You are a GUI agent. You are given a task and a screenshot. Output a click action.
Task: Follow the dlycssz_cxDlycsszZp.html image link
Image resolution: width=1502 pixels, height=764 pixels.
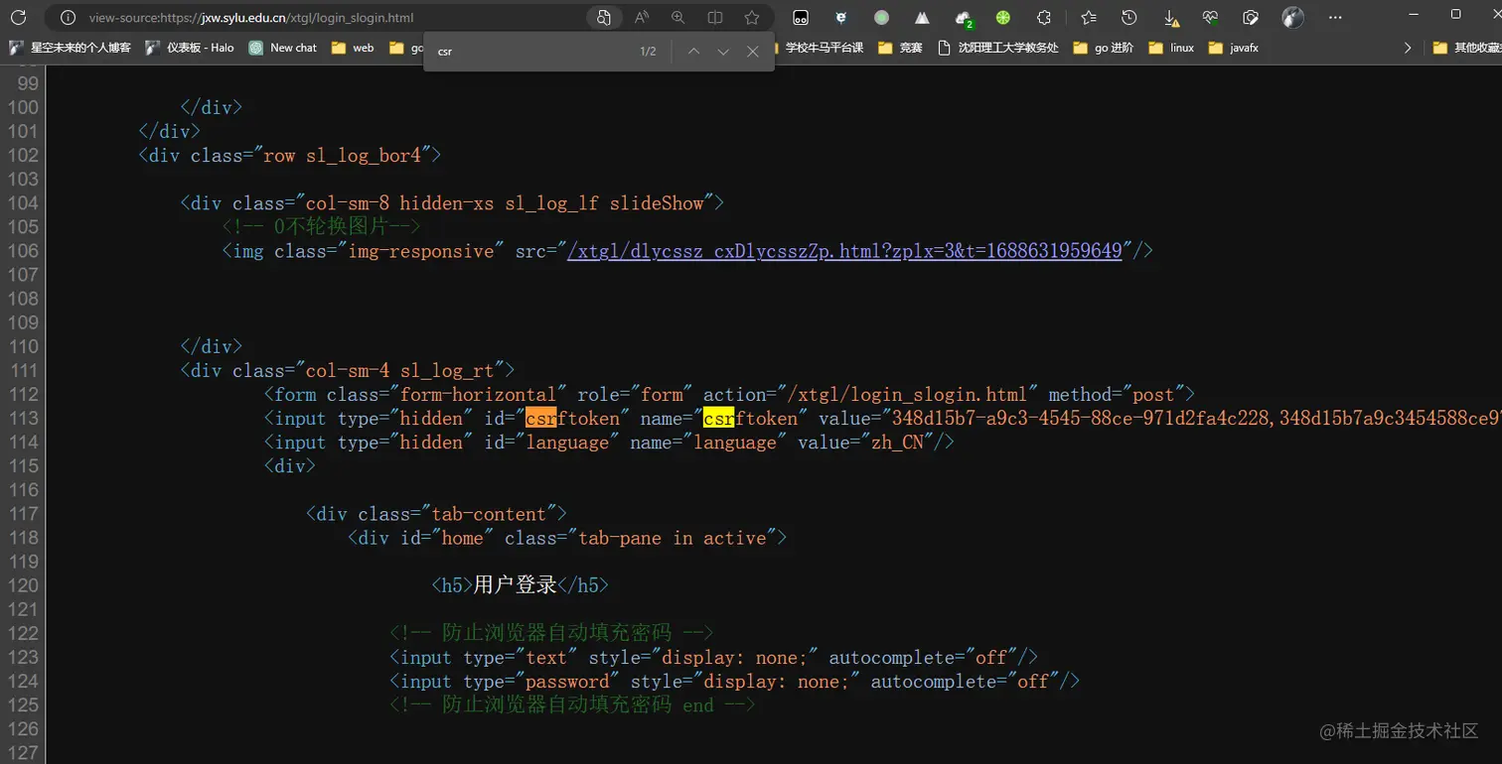coord(844,251)
